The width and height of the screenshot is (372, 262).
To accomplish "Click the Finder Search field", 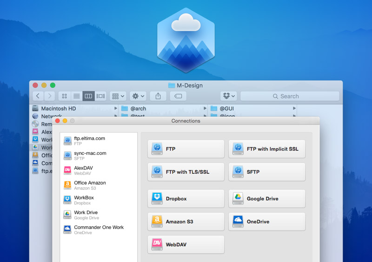I will [x=290, y=96].
